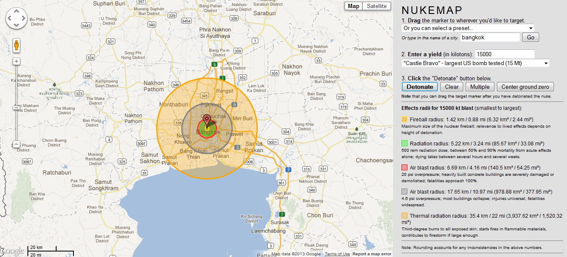The height and width of the screenshot is (257, 567).
Task: Click the city name input field
Action: coord(490,37)
